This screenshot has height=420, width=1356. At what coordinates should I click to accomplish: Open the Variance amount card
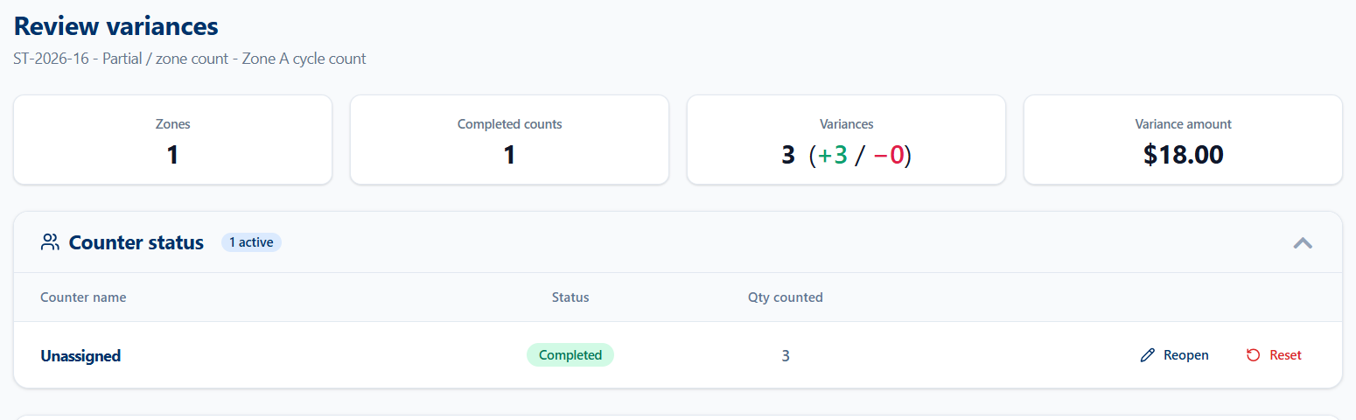pos(1183,140)
